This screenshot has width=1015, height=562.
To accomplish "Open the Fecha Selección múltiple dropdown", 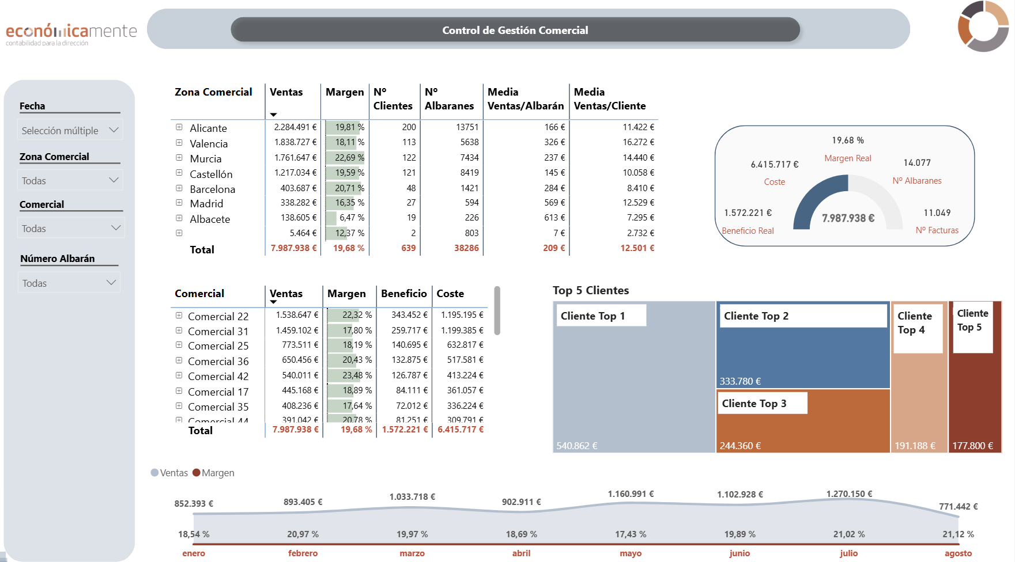I will 70,130.
